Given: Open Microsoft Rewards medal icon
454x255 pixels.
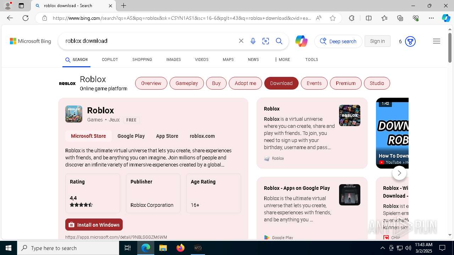Looking at the screenshot, I should click(410, 41).
